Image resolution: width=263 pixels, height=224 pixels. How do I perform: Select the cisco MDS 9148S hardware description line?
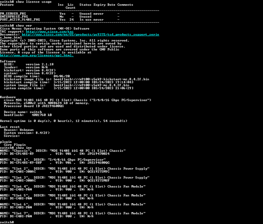point(78,100)
